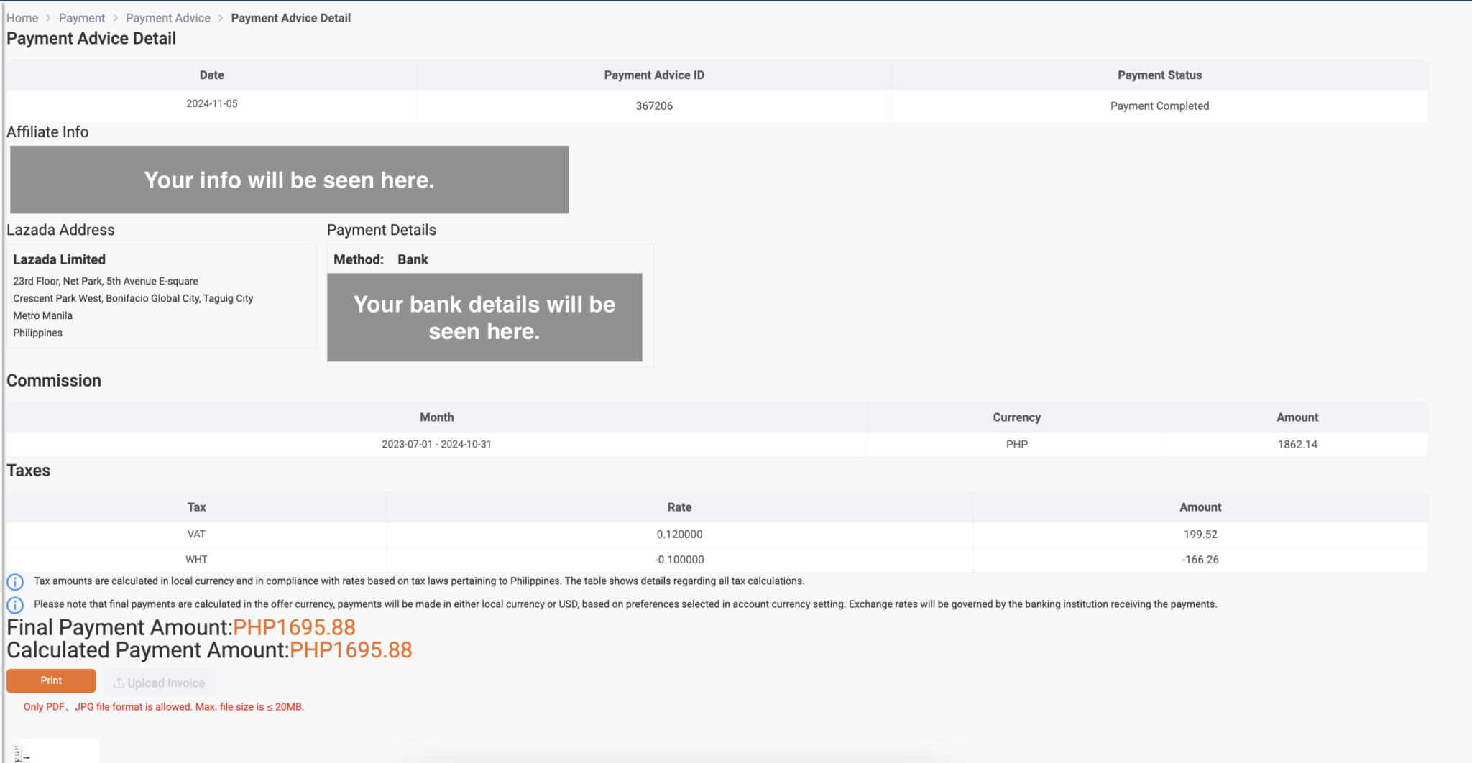This screenshot has width=1472, height=763.
Task: Click the Payment Advice ID value 367206
Action: pos(653,106)
